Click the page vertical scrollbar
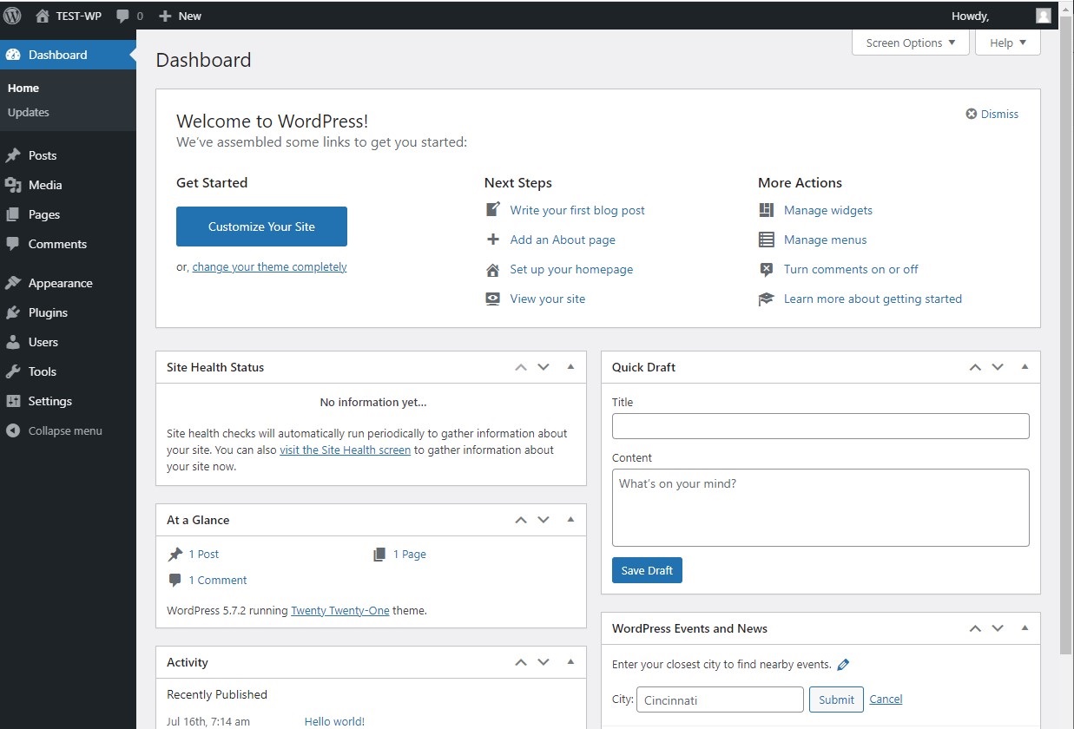Viewport: 1074px width, 729px height. click(1066, 347)
